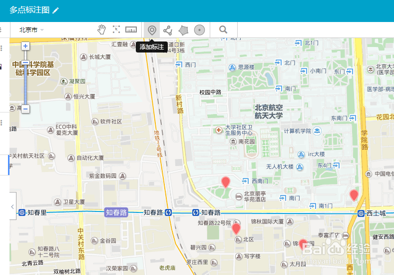Click the 泰富酒店 hotel icon
The image size is (394, 275).
[x=346, y=235]
